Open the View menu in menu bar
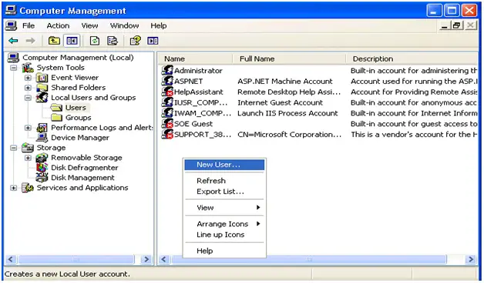This screenshot has height=283, width=484. point(89,25)
